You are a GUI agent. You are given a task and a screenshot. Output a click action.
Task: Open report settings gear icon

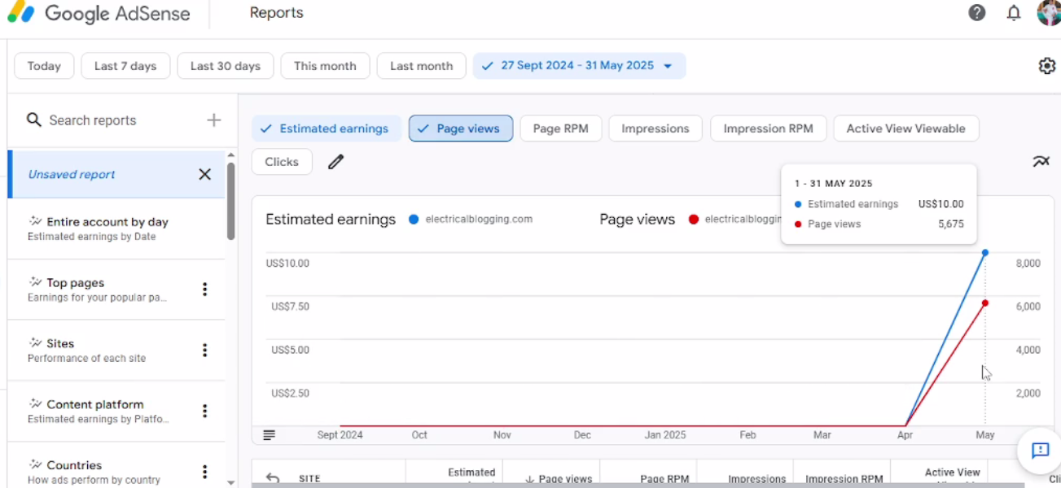(1047, 66)
